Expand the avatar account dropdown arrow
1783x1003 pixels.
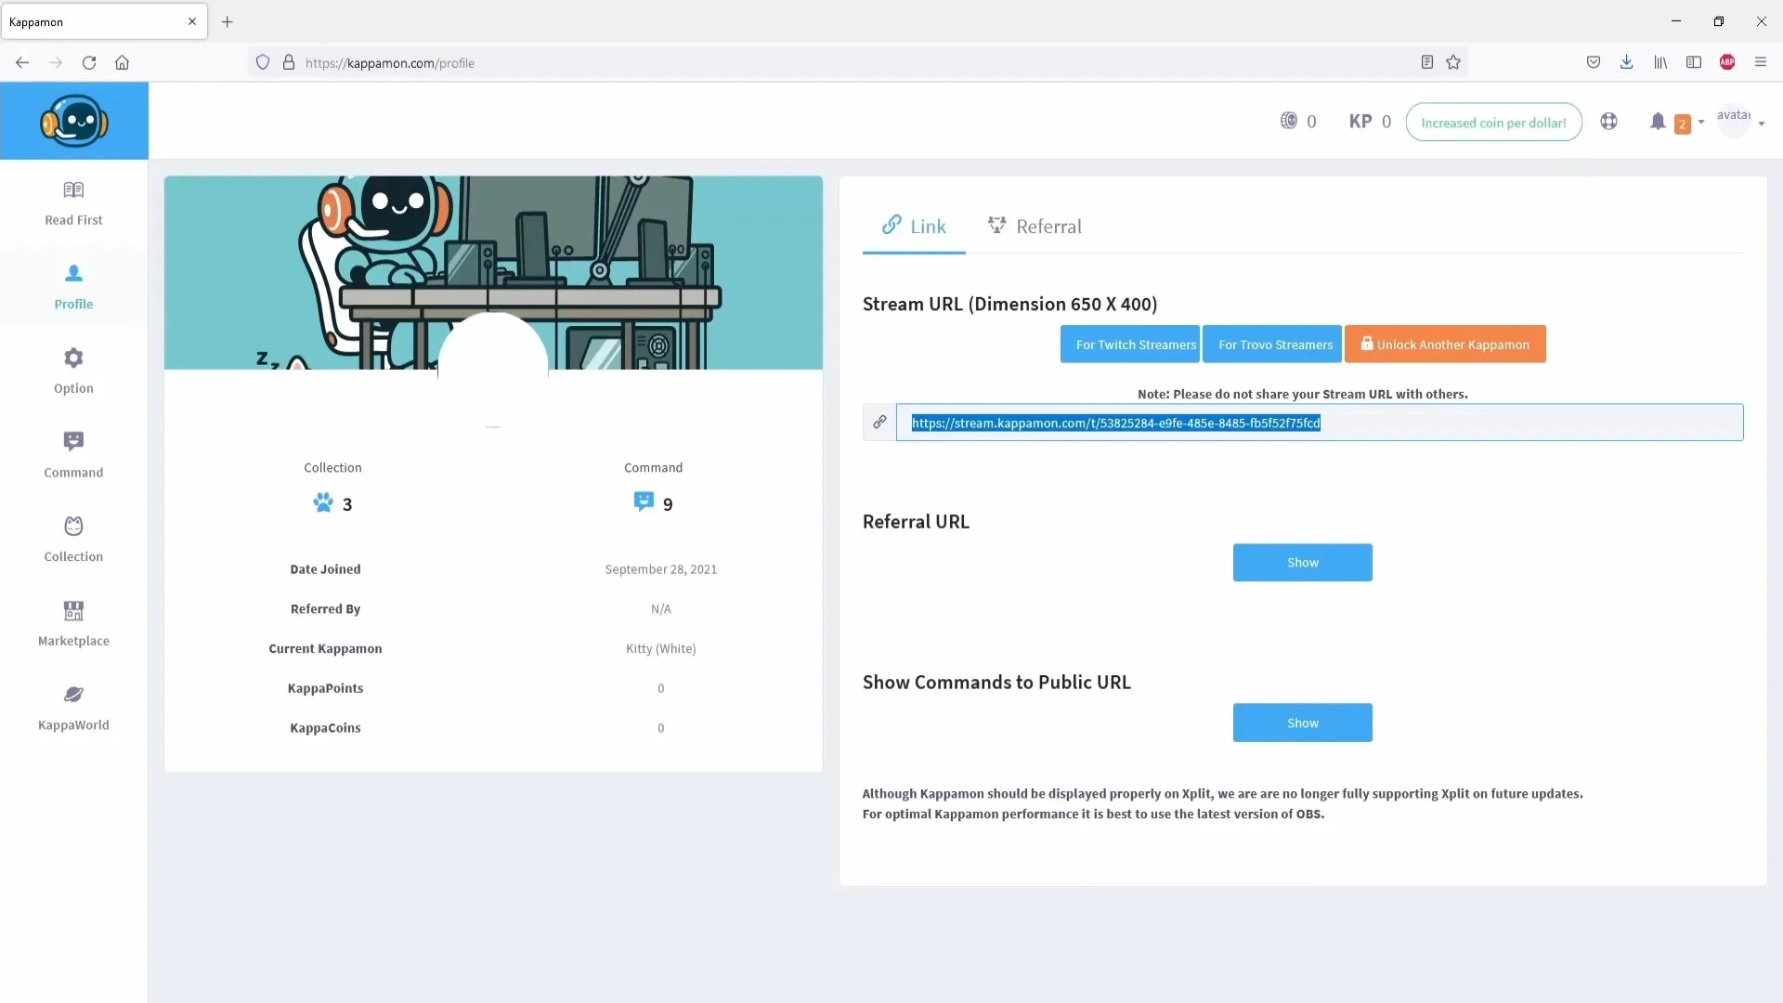[x=1762, y=124]
